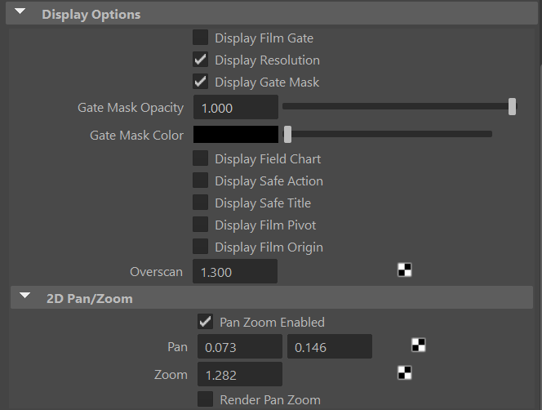Check Display Film Origin
The width and height of the screenshot is (542, 410).
(x=200, y=247)
